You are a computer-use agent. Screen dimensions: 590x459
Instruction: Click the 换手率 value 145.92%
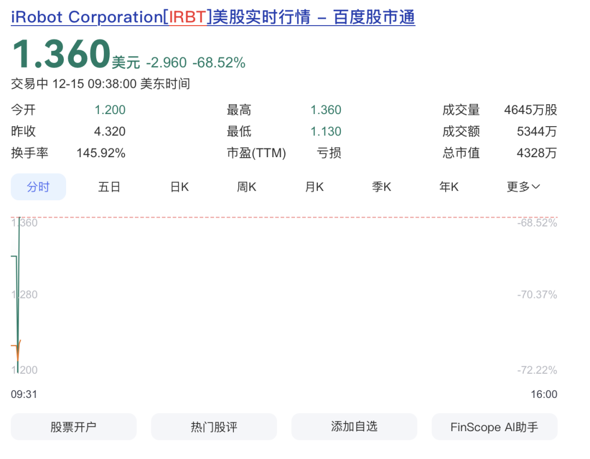coord(101,153)
